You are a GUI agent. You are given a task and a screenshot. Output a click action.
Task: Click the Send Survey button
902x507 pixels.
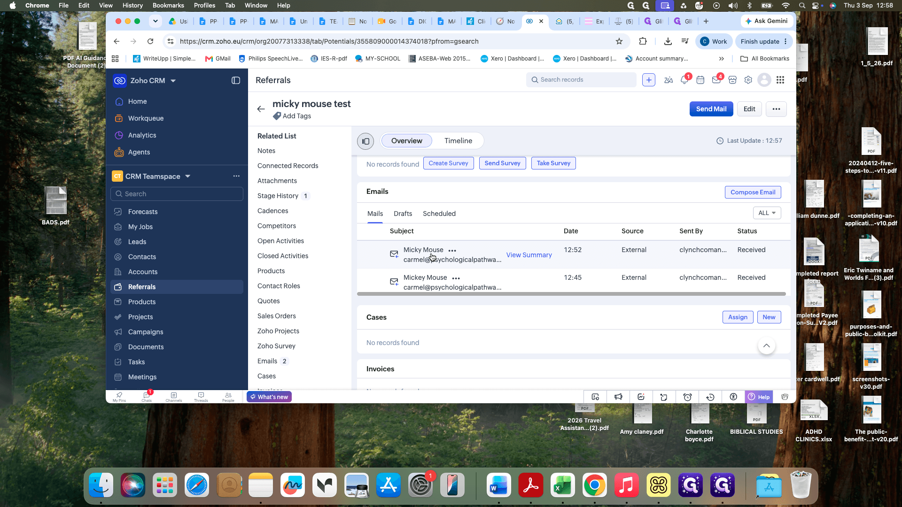click(502, 163)
